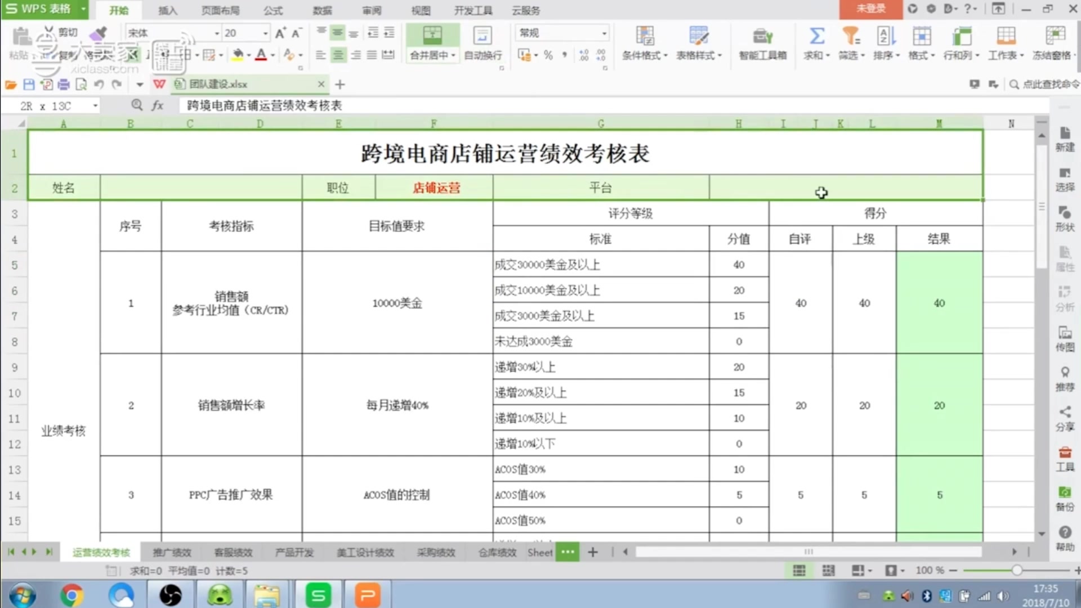This screenshot has height=608, width=1081.
Task: Click the Cut (剪切) button
Action: coord(61,32)
